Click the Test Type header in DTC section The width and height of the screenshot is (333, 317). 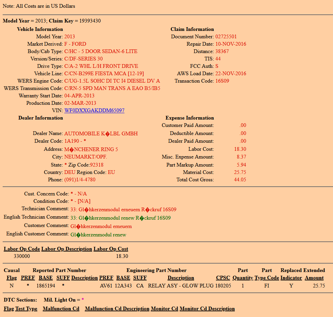pyautogui.click(x=26, y=309)
